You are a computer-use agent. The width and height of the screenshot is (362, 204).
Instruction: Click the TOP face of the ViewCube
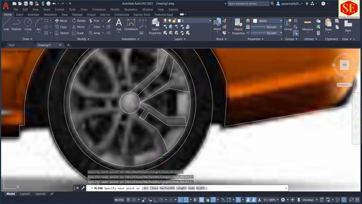[344, 65]
